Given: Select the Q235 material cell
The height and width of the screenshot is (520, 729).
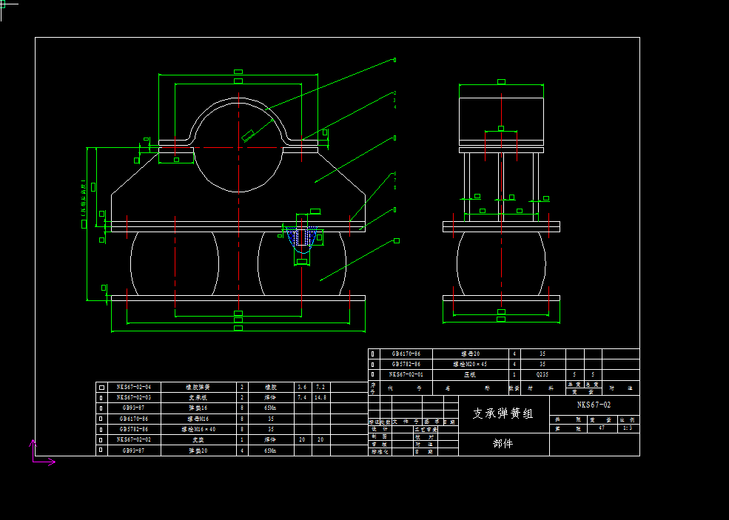Looking at the screenshot, I should click(x=542, y=374).
